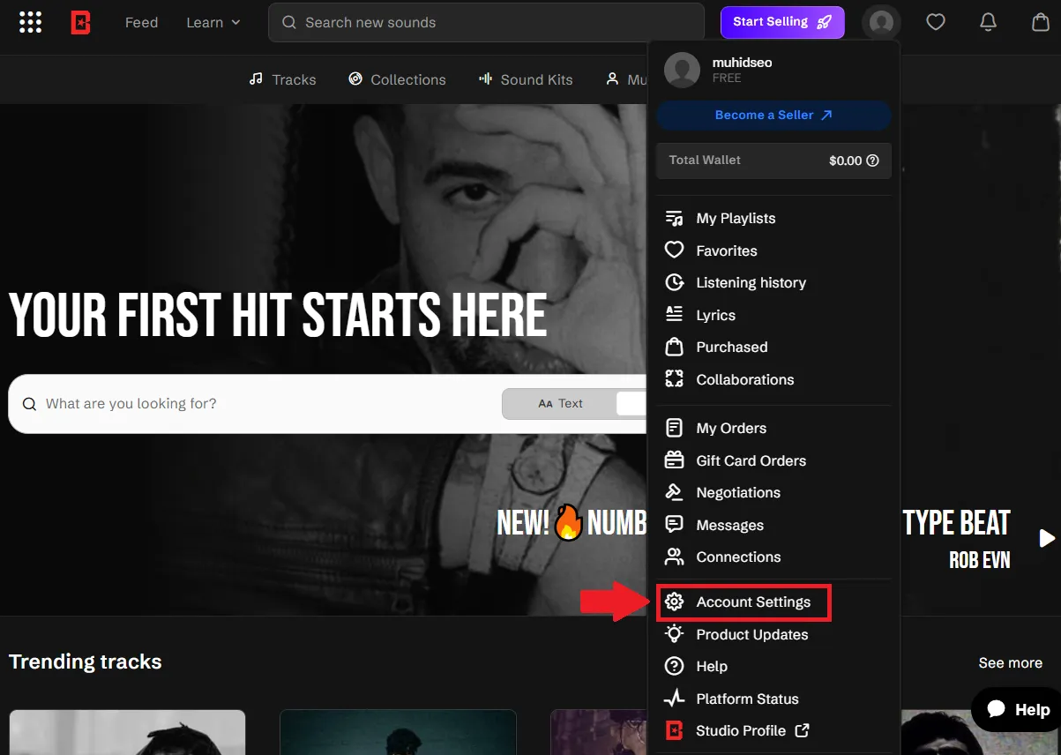Switch to the Collections tab

click(397, 79)
